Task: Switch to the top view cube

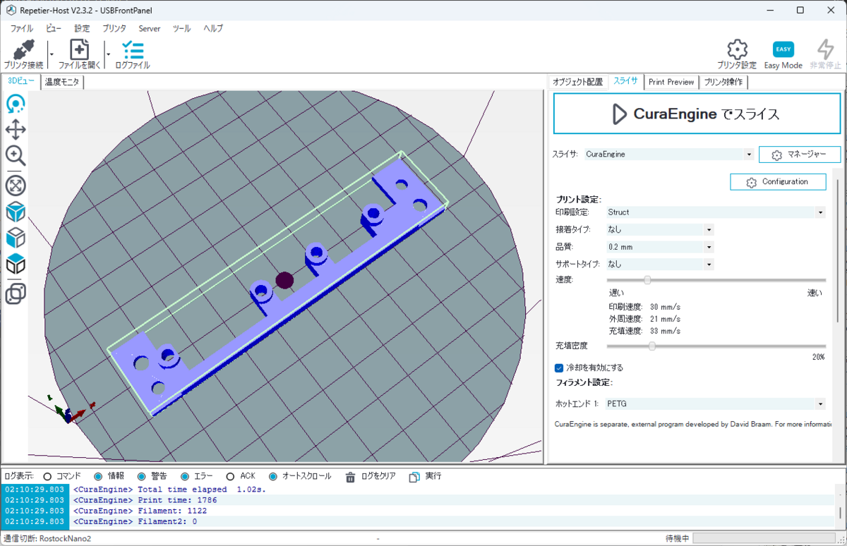Action: (x=16, y=265)
